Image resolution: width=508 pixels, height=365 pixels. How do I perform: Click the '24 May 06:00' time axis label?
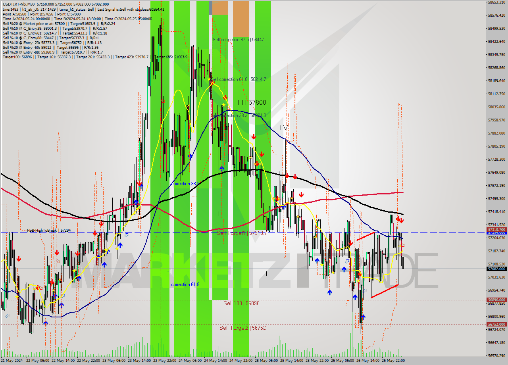(190, 361)
